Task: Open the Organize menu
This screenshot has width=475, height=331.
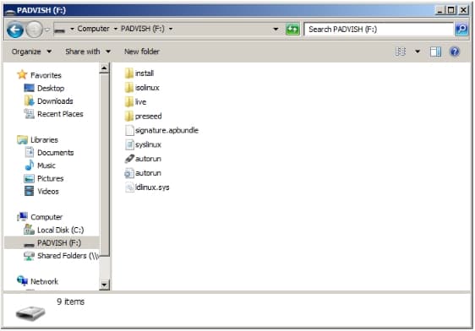Action: coord(31,52)
